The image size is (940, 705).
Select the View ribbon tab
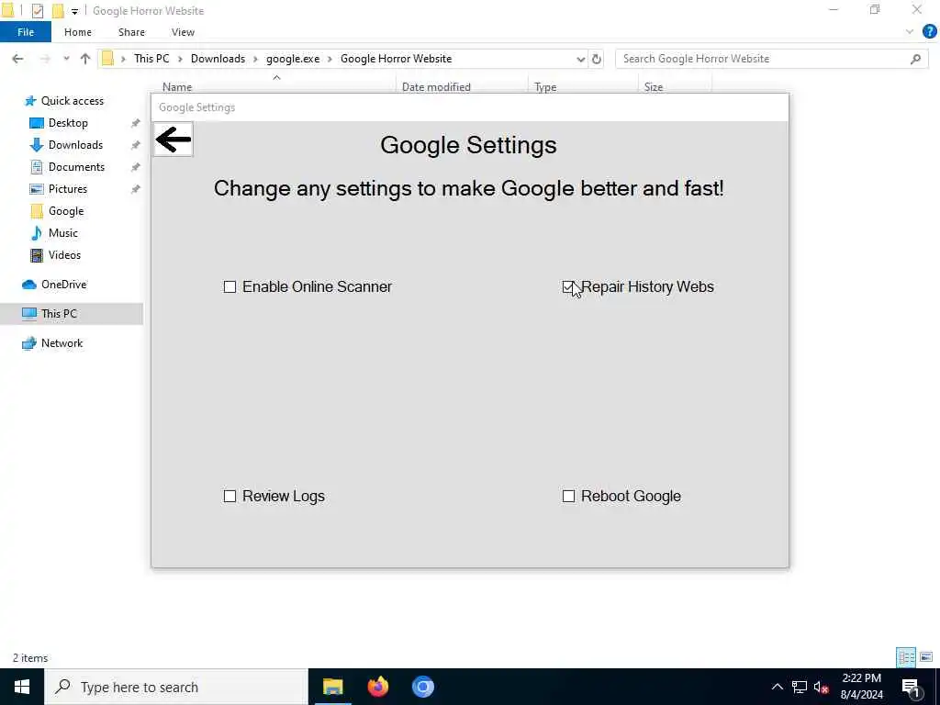183,32
